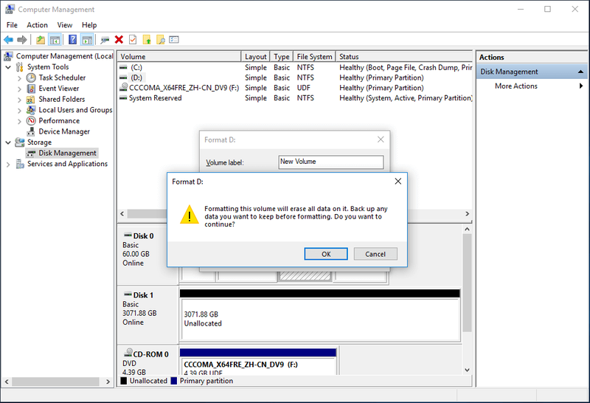The width and height of the screenshot is (590, 403).
Task: Click the Shared Folders icon in tree
Action: click(31, 100)
